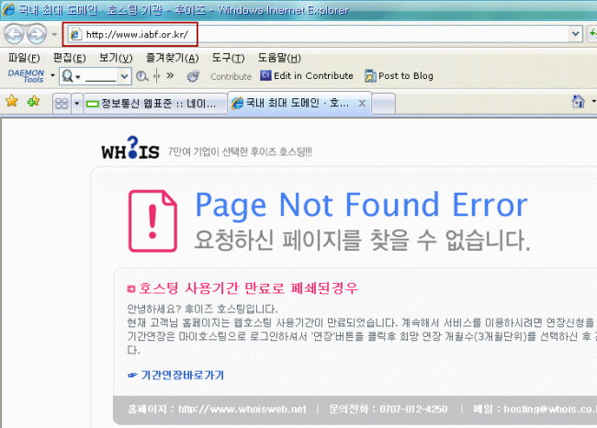The image size is (597, 428).
Task: Click the WHOIS logo on page
Action: pos(130,150)
